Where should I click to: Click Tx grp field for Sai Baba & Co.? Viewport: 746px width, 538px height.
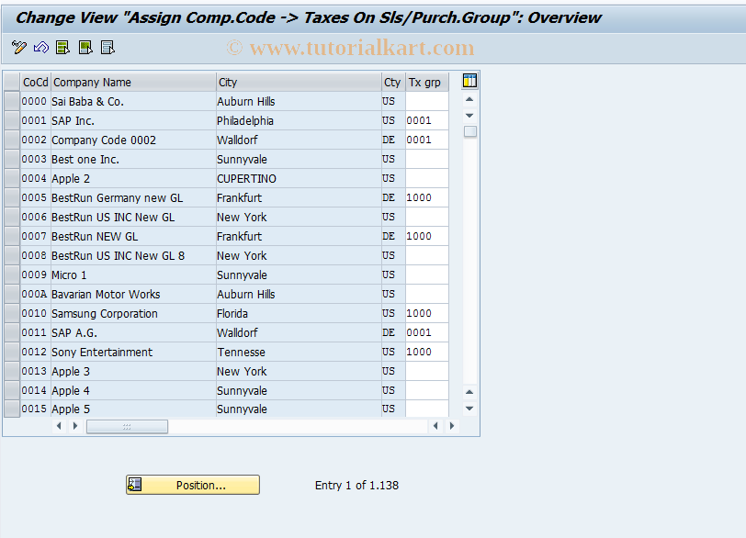click(x=427, y=101)
